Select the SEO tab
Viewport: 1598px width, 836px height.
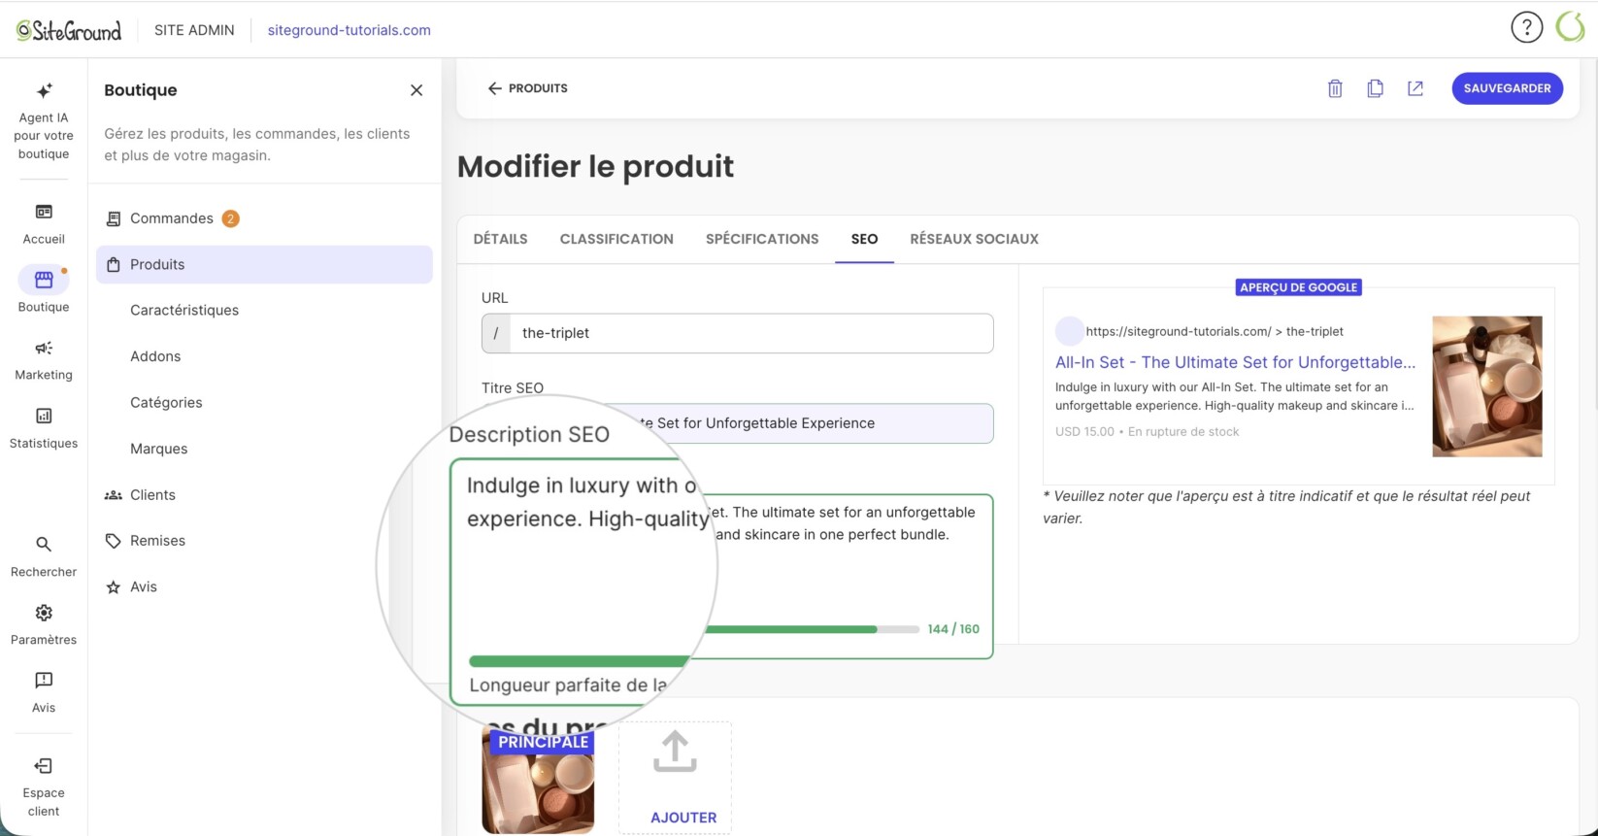tap(864, 239)
